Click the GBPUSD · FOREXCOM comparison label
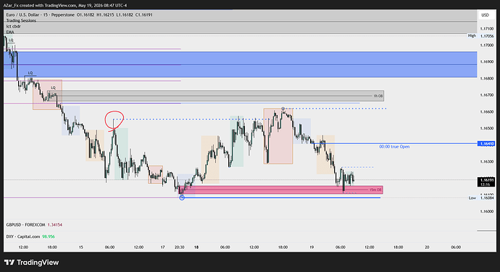This screenshot has width=500, height=272. (25, 225)
